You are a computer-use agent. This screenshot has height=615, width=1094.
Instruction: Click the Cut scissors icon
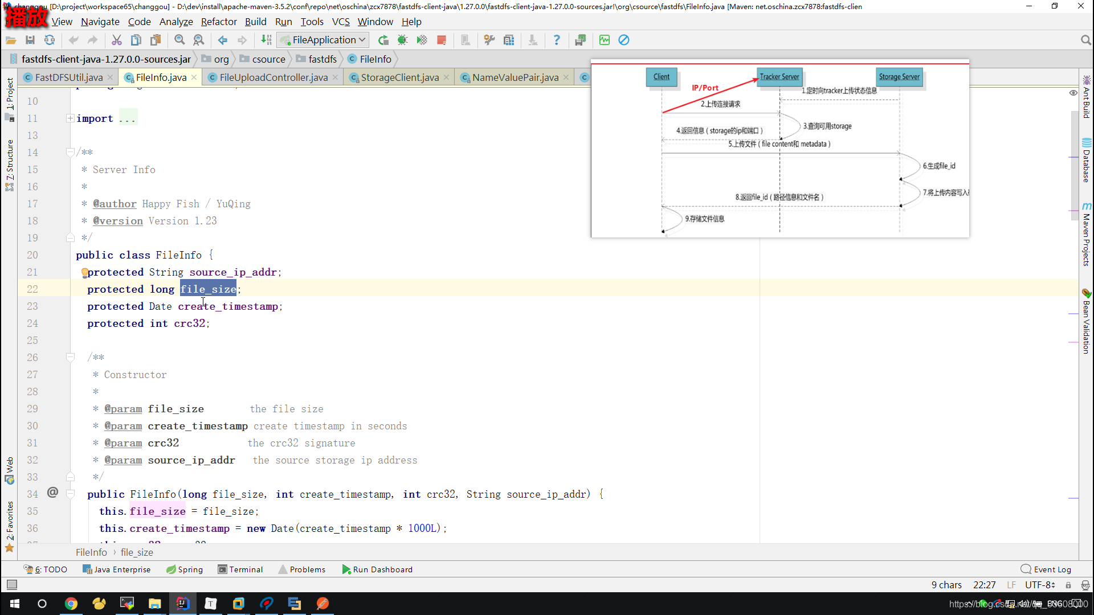click(116, 40)
